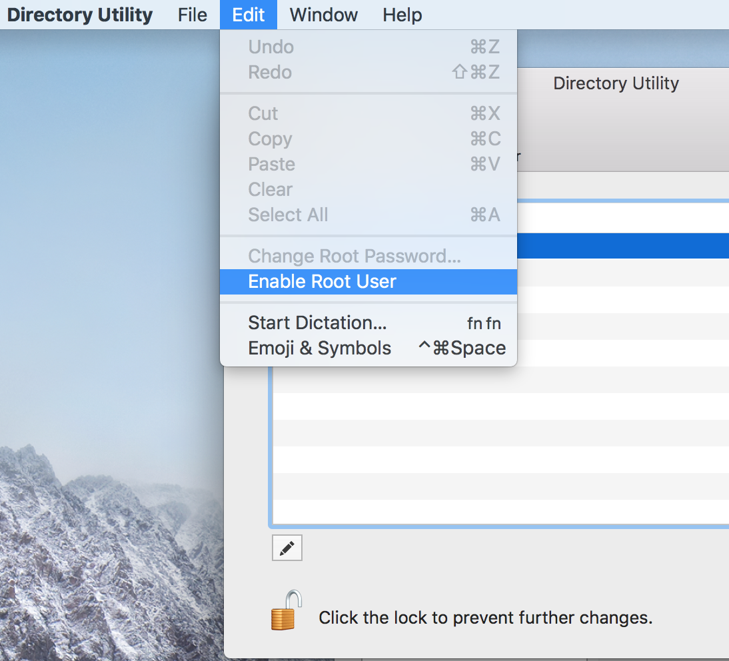Viewport: 729px width, 661px height.
Task: Close the open Edit menu
Action: pyautogui.click(x=249, y=15)
